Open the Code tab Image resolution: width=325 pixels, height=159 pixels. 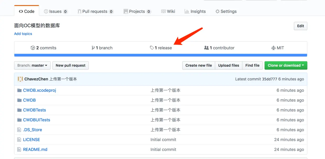click(x=26, y=11)
